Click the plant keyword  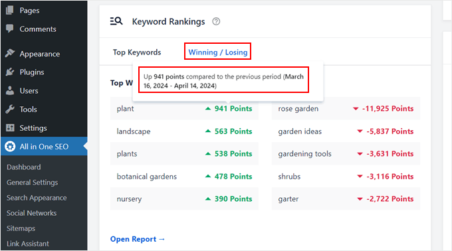(125, 109)
